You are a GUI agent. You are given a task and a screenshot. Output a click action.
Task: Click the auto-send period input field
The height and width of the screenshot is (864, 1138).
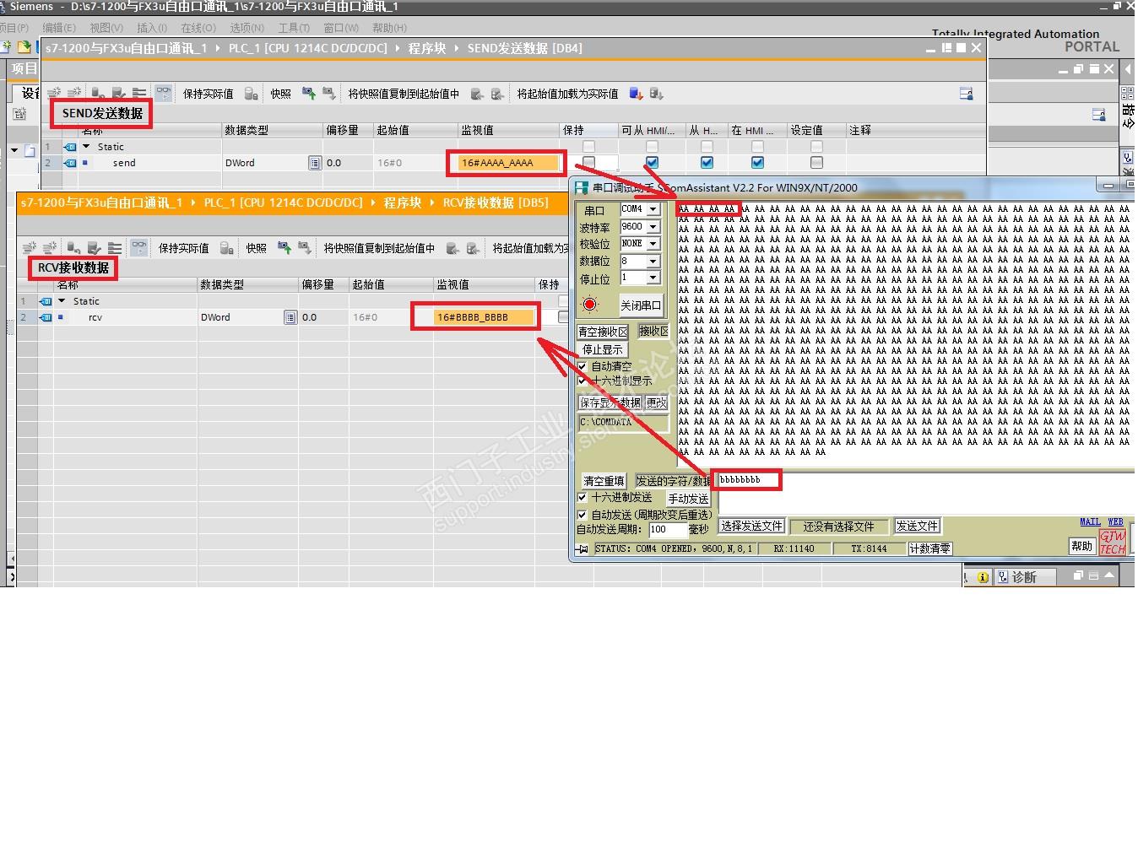(x=667, y=529)
